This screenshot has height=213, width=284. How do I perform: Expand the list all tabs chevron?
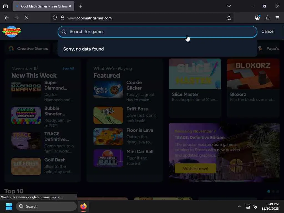(229, 6)
